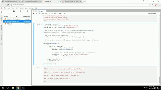Open the Chrome profile avatar icon
Image resolution: width=161 pixels, height=90 pixels.
click(143, 1)
